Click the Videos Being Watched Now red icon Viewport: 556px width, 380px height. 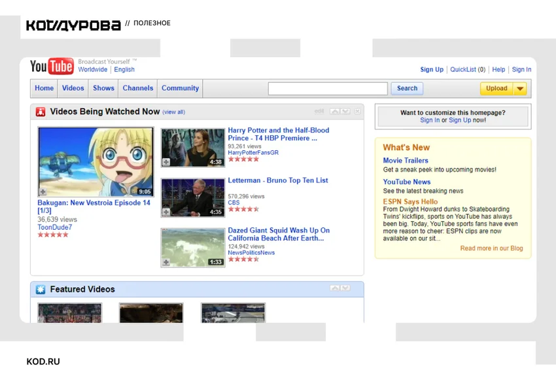pos(41,112)
